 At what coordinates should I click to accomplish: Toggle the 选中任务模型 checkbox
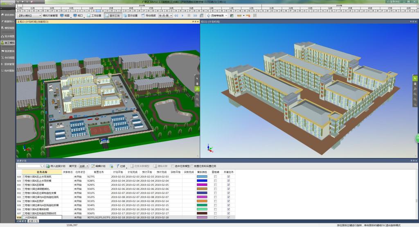click(172, 166)
